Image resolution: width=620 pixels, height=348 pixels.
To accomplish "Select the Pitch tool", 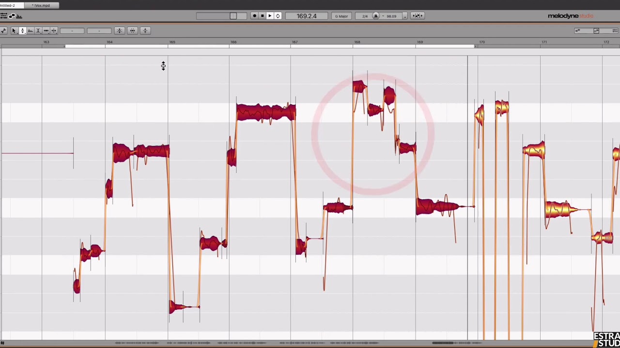I will (x=23, y=31).
